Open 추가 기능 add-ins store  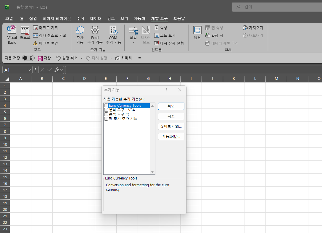click(80, 35)
